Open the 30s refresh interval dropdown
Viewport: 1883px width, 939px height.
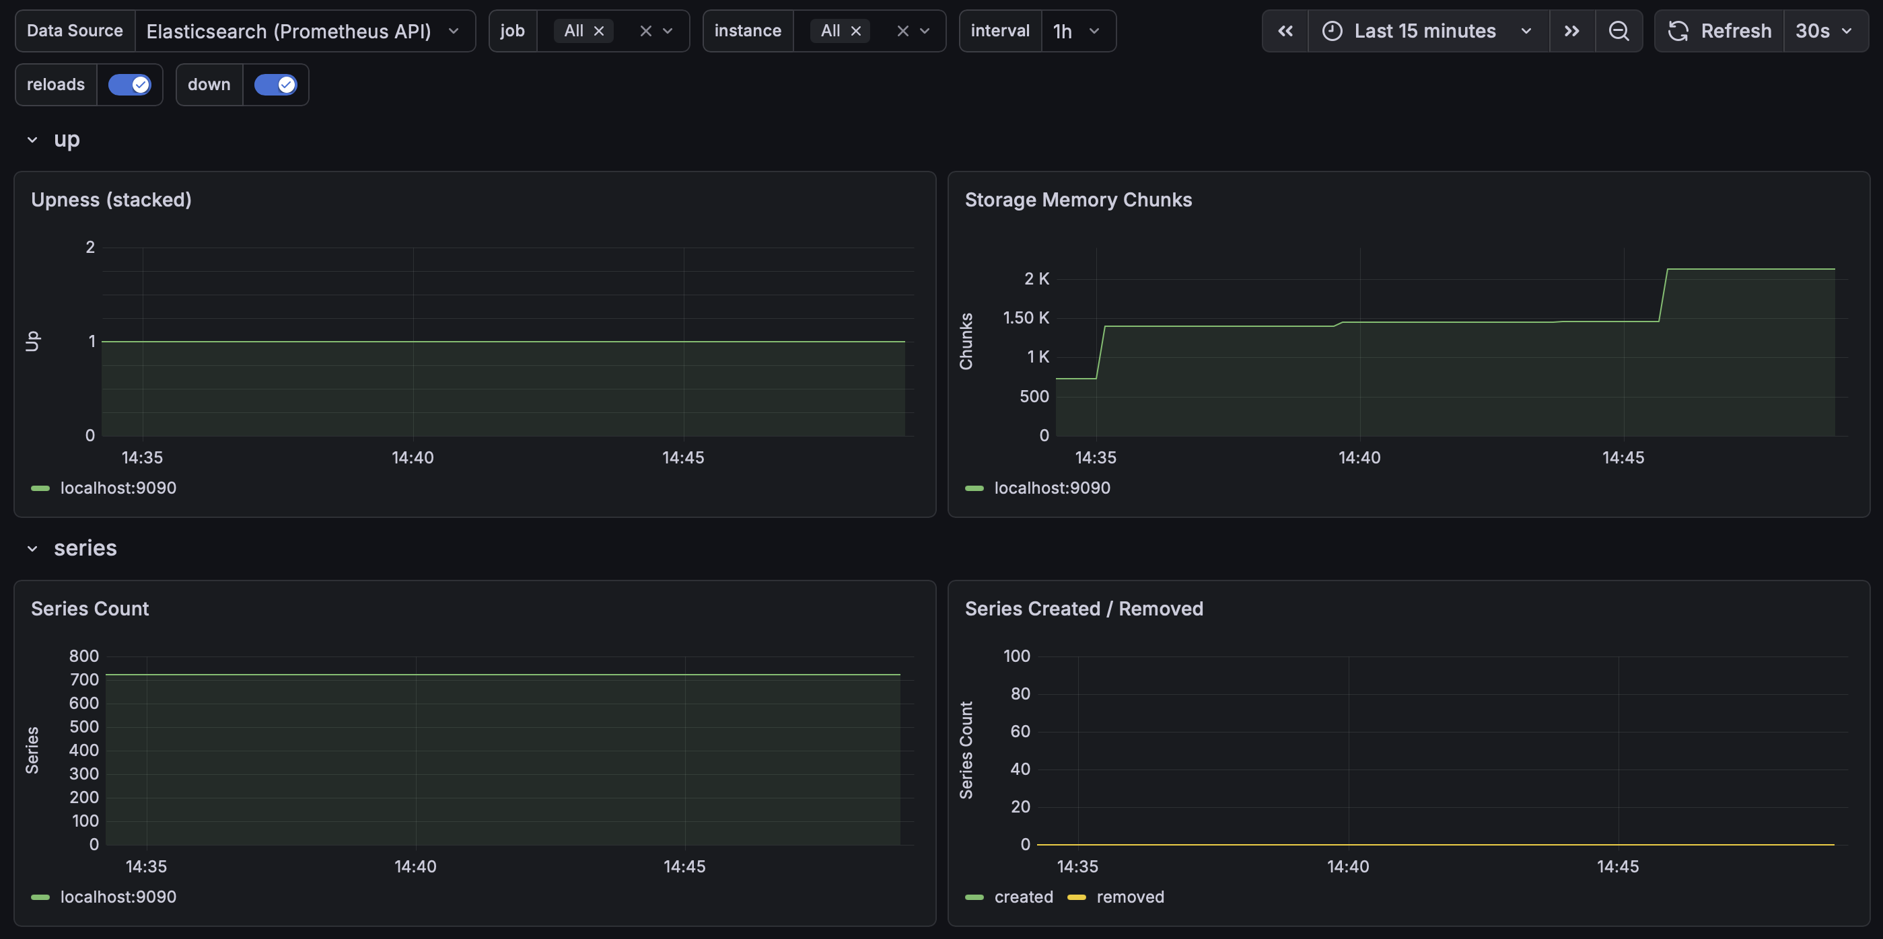pyautogui.click(x=1825, y=31)
